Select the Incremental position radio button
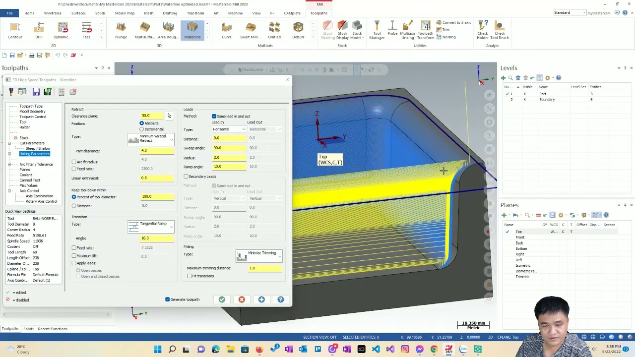The width and height of the screenshot is (635, 357). tap(142, 129)
